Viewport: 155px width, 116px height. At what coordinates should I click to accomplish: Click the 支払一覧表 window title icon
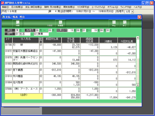click(x=3, y=17)
